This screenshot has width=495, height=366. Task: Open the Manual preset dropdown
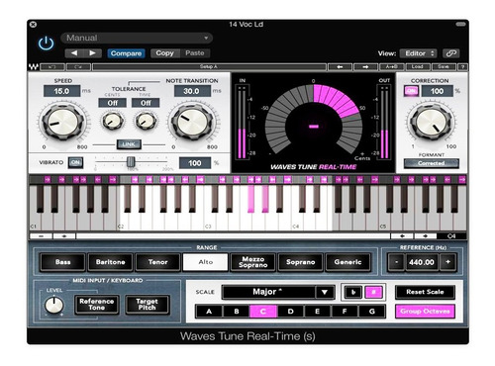(x=137, y=38)
